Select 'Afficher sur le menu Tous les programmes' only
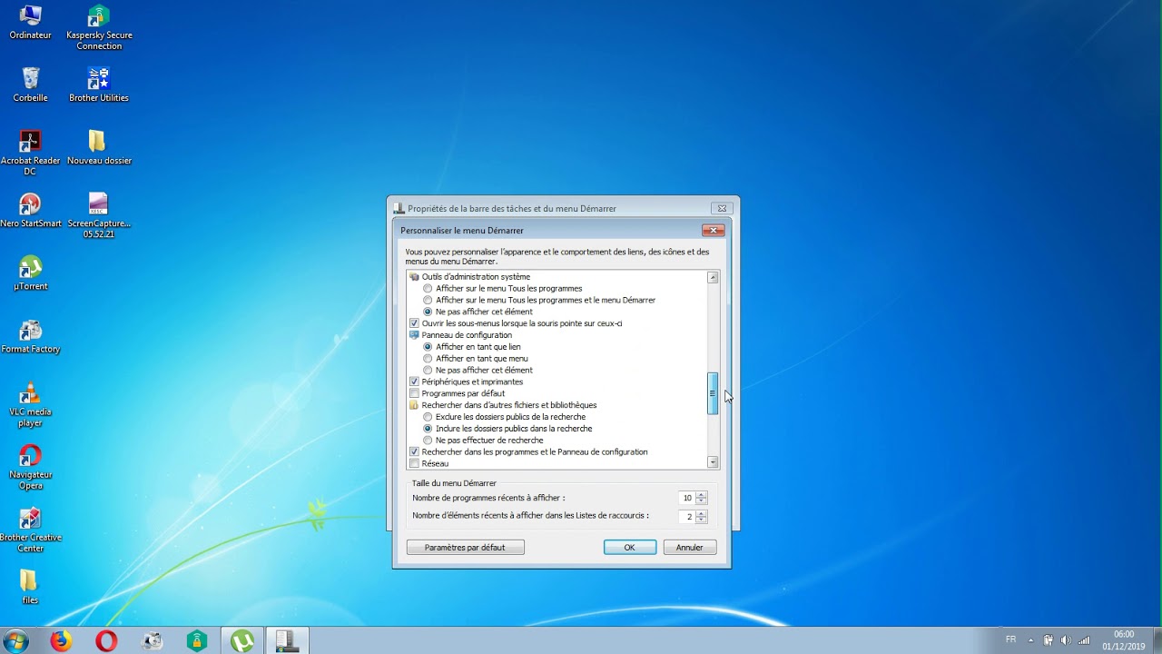The height and width of the screenshot is (654, 1162). (x=428, y=289)
